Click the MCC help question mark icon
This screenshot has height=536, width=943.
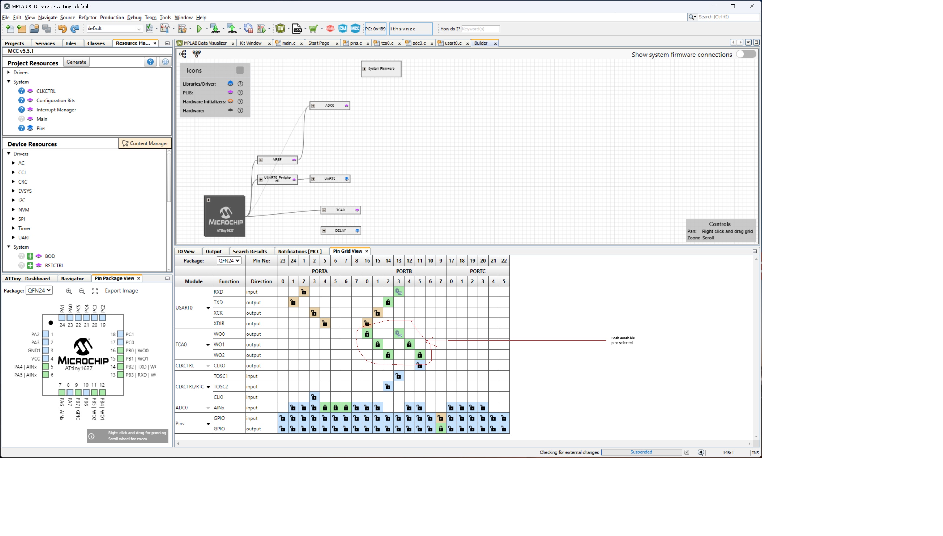coord(150,62)
